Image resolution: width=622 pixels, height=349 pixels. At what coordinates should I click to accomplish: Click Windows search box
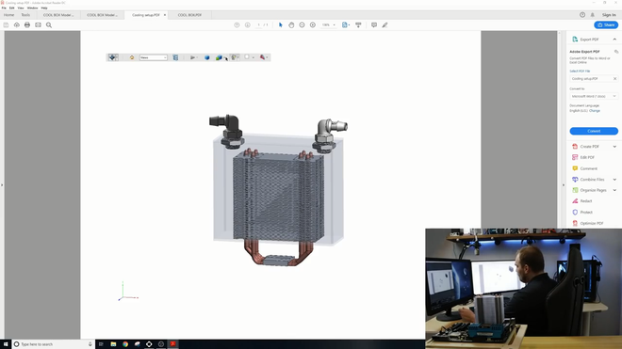tap(53, 344)
